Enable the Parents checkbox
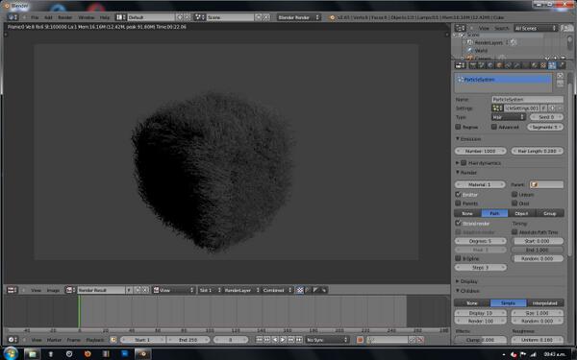Screen dimensions: 577x360 [x=458, y=204]
